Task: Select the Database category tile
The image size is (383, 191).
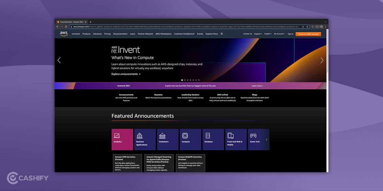Action: [213, 139]
